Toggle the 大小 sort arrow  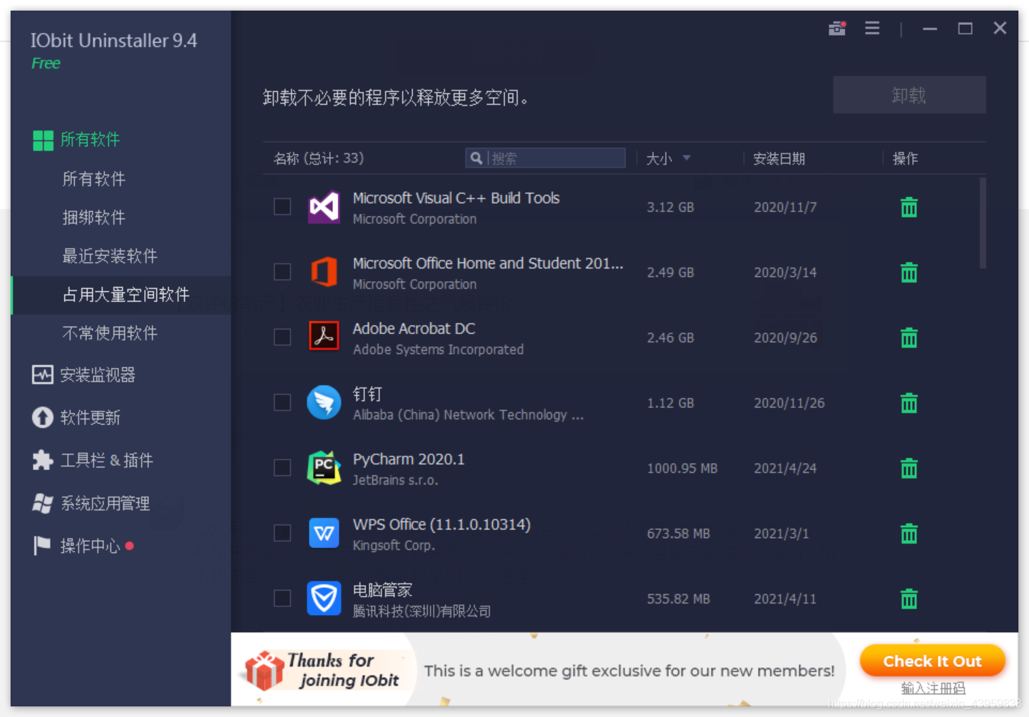(x=686, y=158)
